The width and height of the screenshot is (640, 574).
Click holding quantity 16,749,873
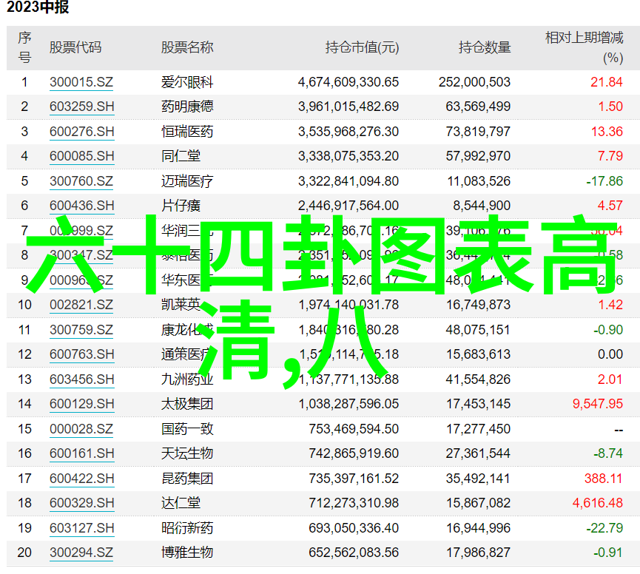coord(478,305)
